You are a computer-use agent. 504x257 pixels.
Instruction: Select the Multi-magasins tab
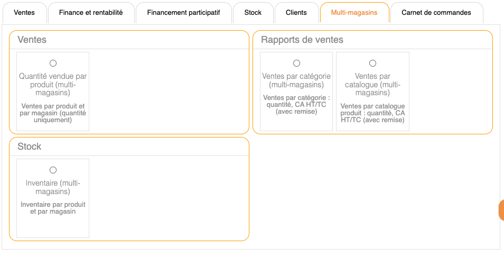[354, 12]
